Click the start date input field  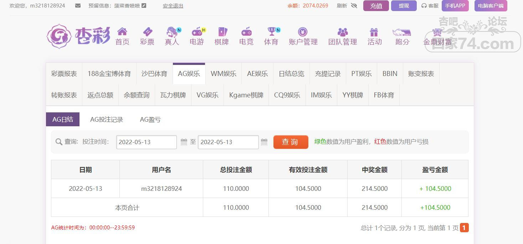click(146, 142)
